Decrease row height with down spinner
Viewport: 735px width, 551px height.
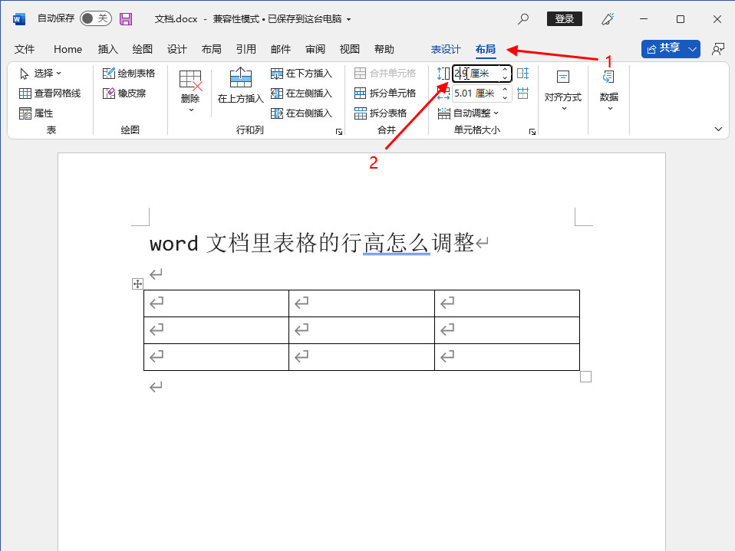pyautogui.click(x=505, y=77)
